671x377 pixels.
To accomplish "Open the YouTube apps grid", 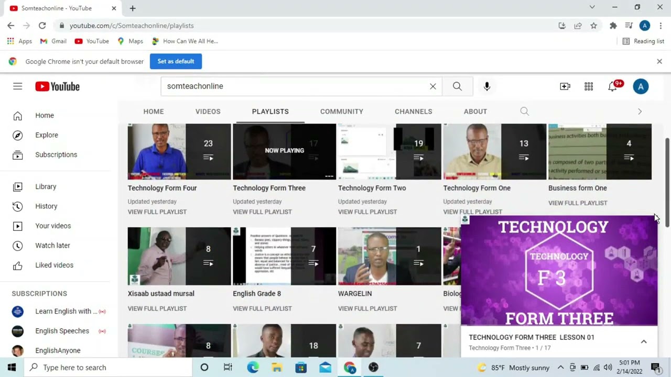I will pos(589,86).
